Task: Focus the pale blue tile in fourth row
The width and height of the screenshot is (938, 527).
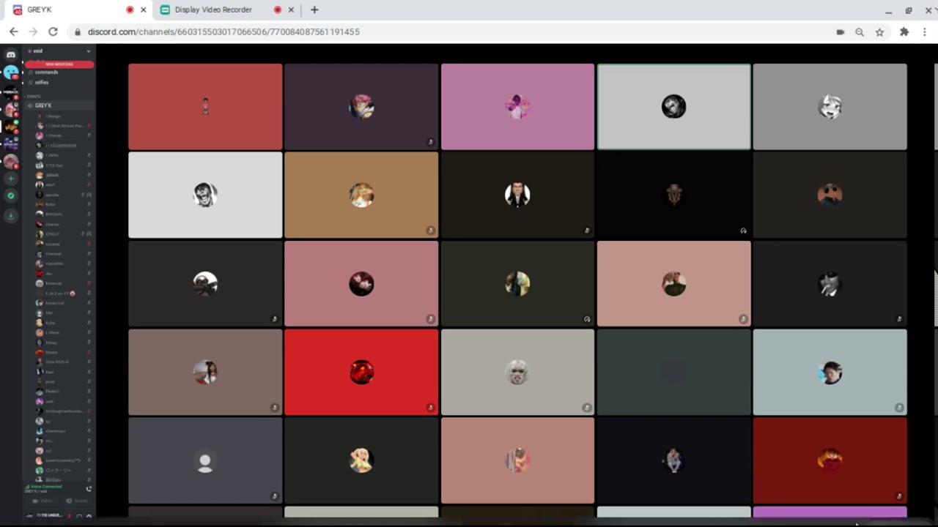Action: tap(830, 372)
